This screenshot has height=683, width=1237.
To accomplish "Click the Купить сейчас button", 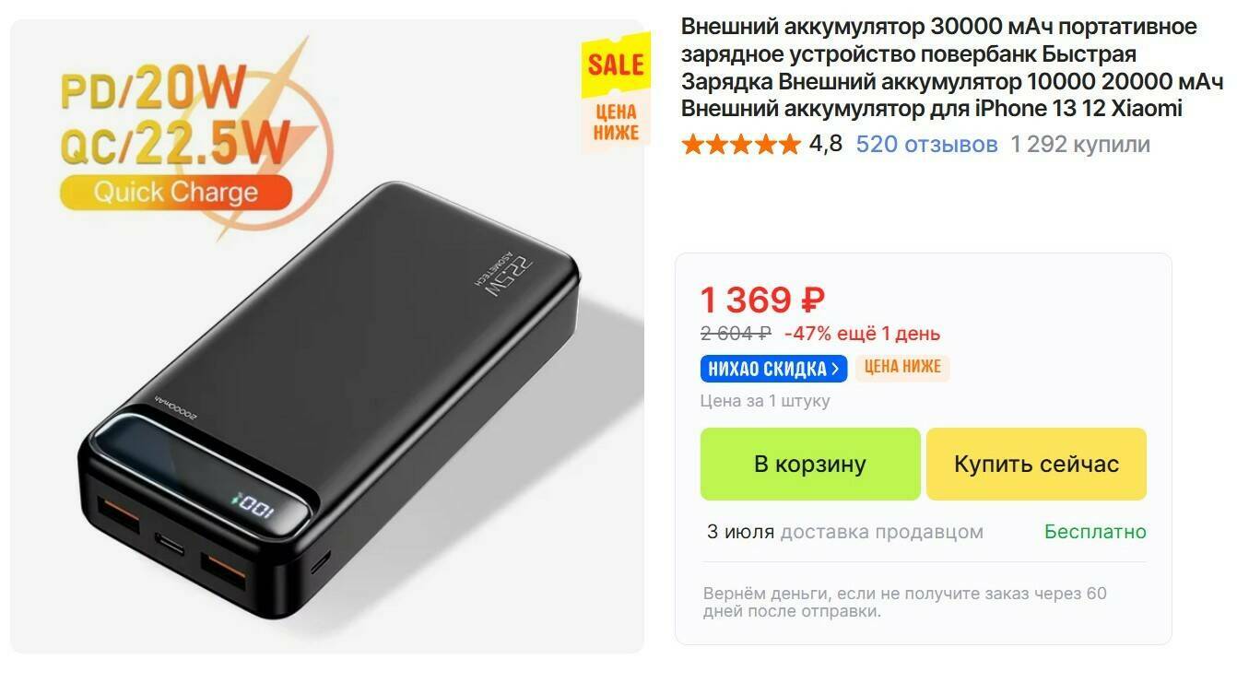I will click(1036, 464).
